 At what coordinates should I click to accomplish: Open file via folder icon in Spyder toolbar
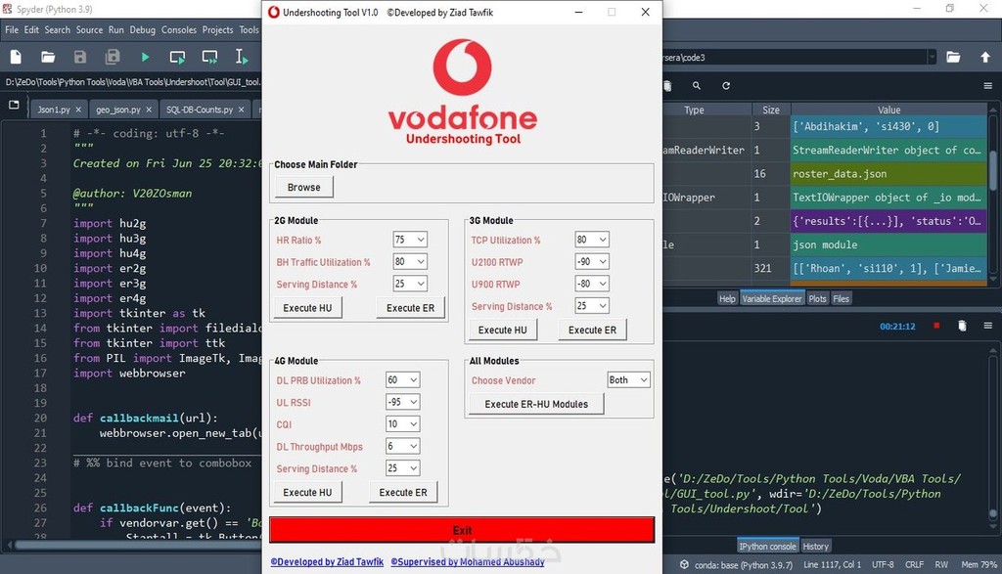(x=48, y=58)
